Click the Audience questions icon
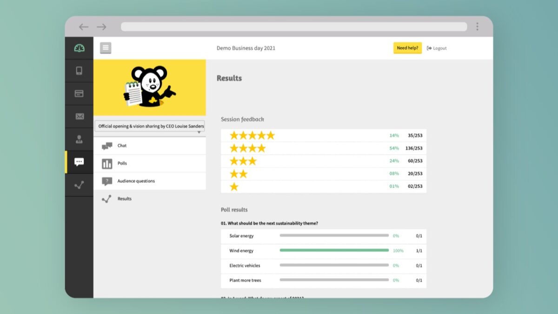Viewport: 558px width, 314px height. [x=107, y=181]
